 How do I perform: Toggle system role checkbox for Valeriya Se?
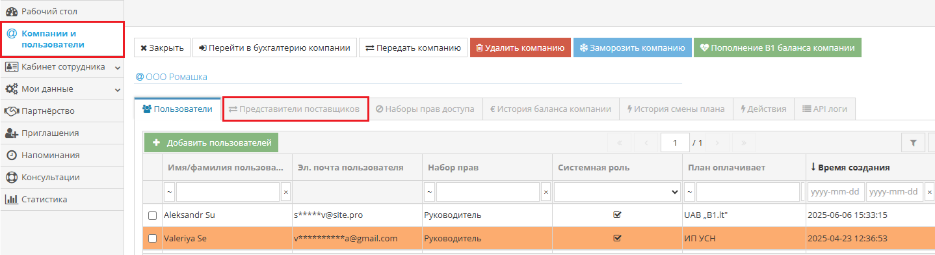tap(617, 238)
